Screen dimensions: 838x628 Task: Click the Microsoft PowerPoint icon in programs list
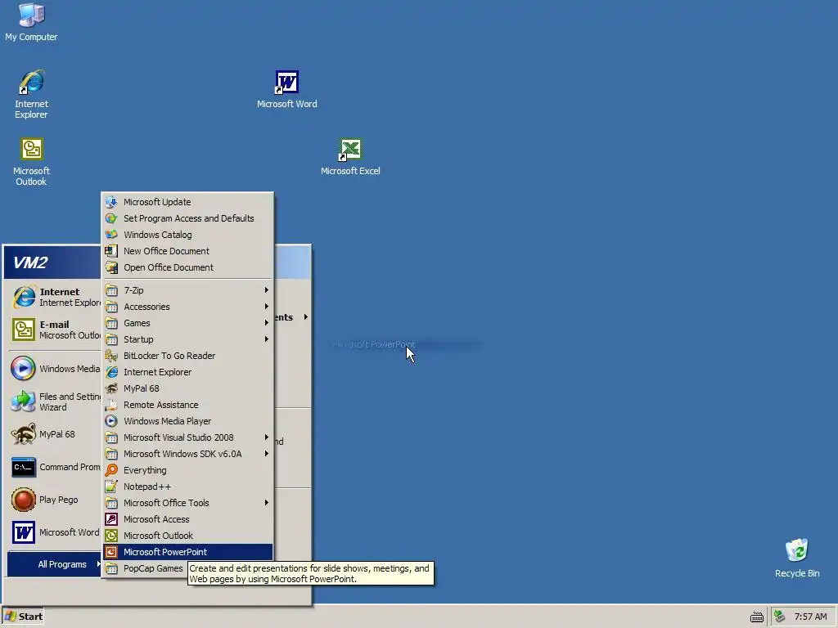click(111, 552)
